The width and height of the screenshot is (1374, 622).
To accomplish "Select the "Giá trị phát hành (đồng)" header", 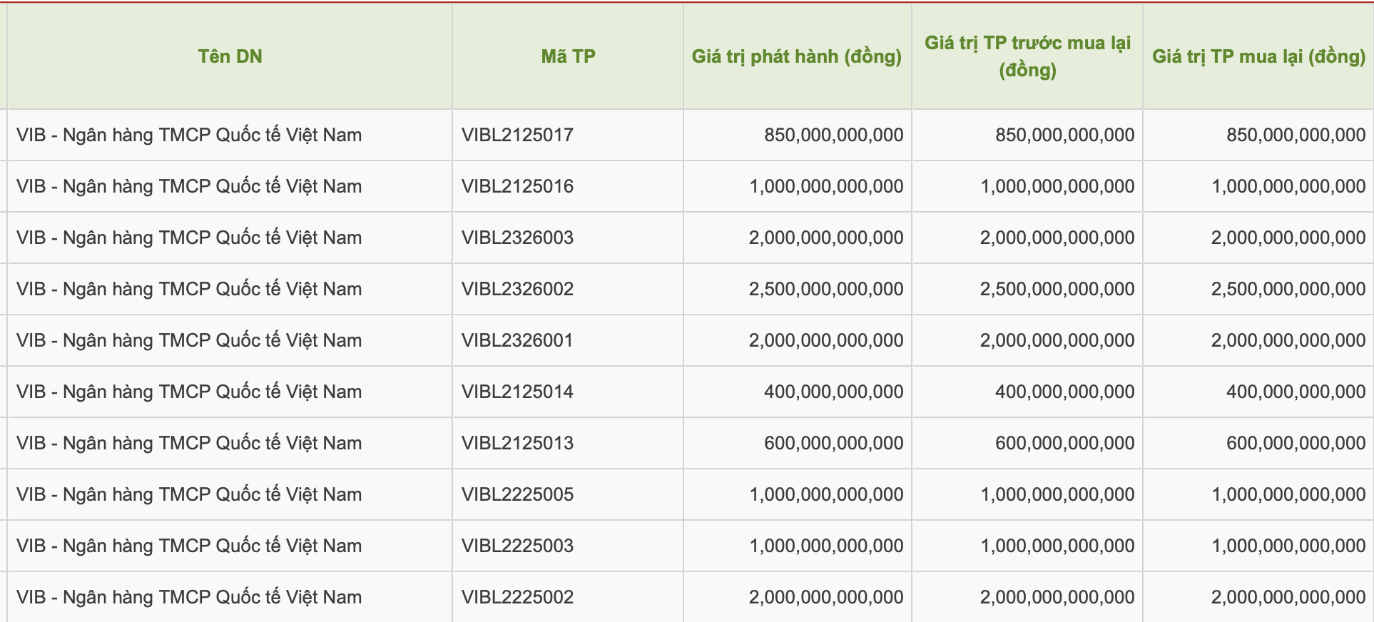I will coord(797,56).
